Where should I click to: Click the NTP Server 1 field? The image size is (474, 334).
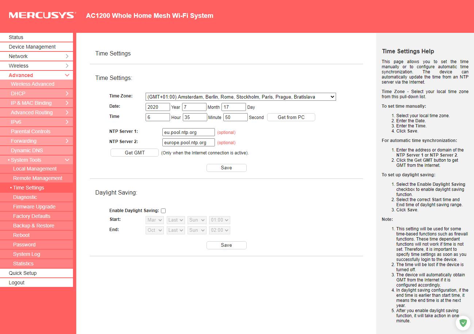click(x=188, y=132)
